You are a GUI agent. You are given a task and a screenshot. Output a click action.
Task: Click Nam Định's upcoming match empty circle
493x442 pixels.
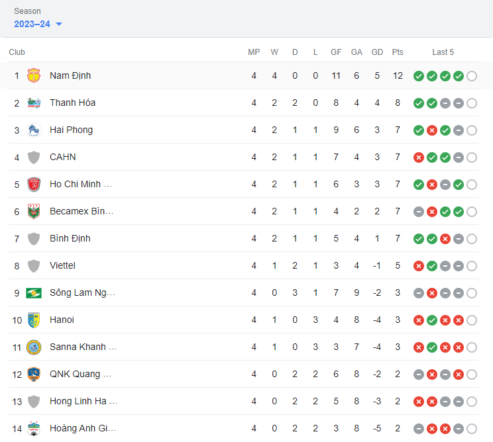coord(472,76)
